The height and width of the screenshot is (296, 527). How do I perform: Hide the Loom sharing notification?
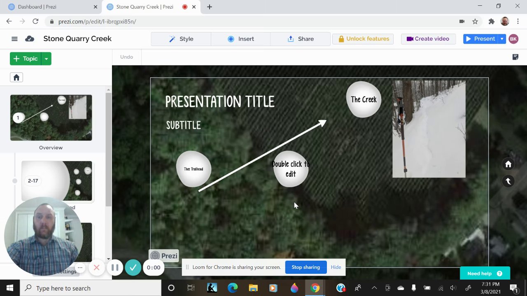coord(336,267)
